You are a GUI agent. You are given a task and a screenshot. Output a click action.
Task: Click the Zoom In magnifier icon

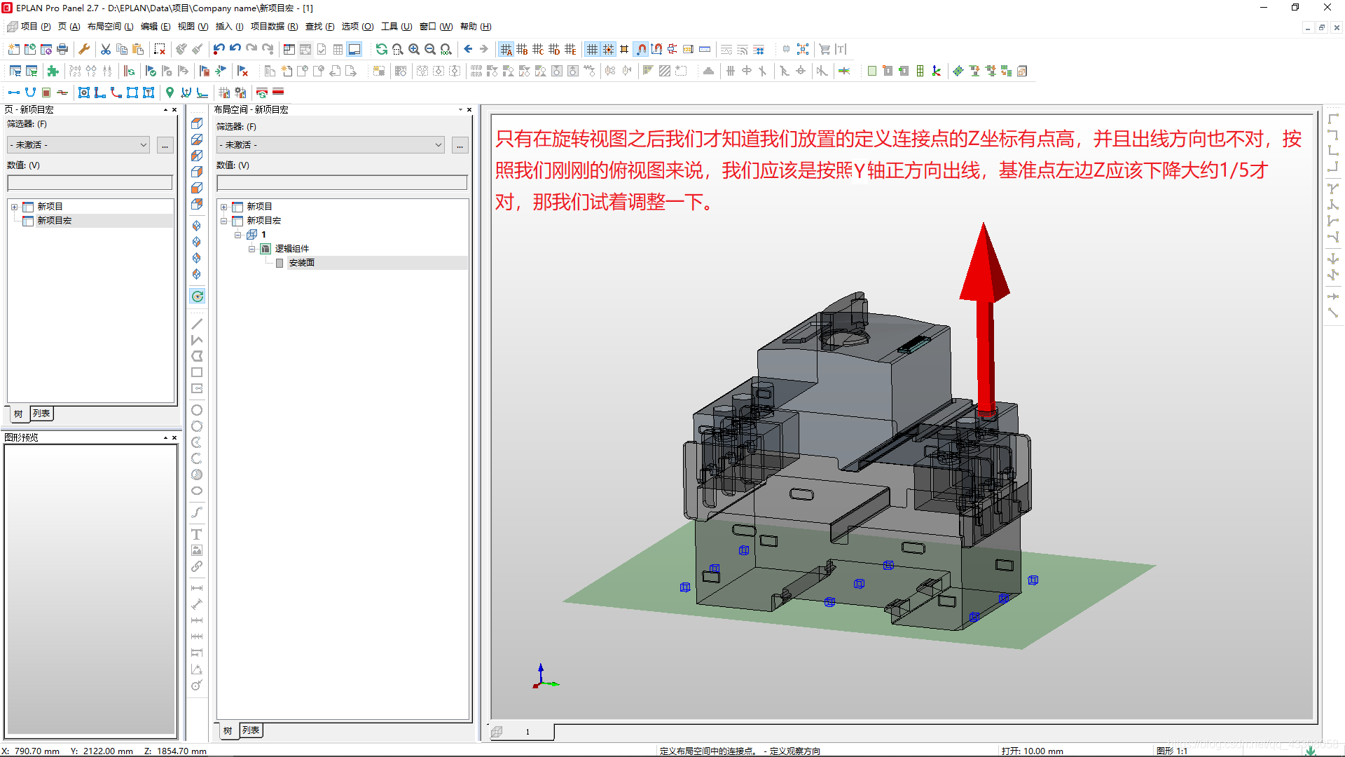(413, 49)
